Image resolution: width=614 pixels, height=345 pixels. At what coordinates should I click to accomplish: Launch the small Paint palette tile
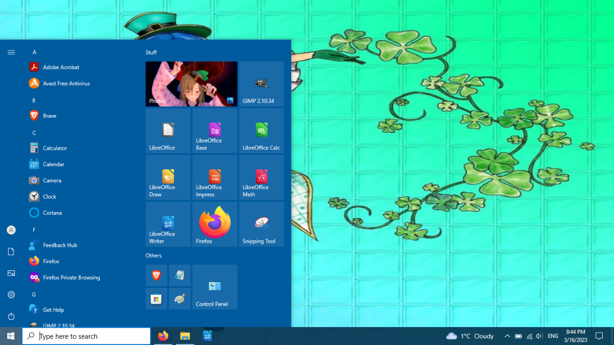tap(180, 298)
